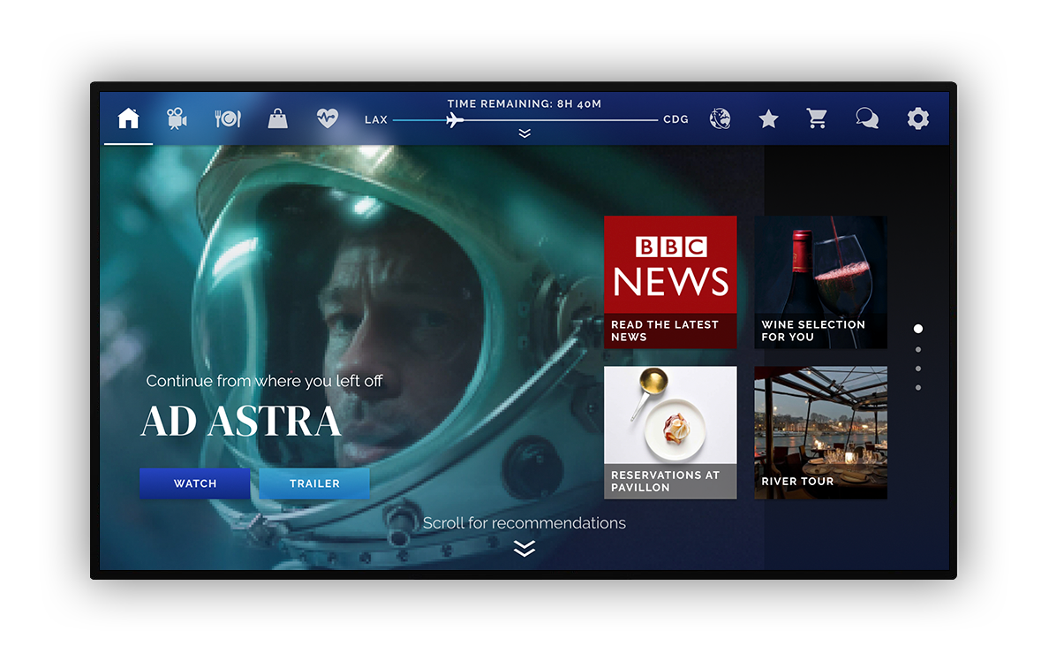Click Continue from where you left off text
The height and width of the screenshot is (661, 1049).
pos(264,381)
